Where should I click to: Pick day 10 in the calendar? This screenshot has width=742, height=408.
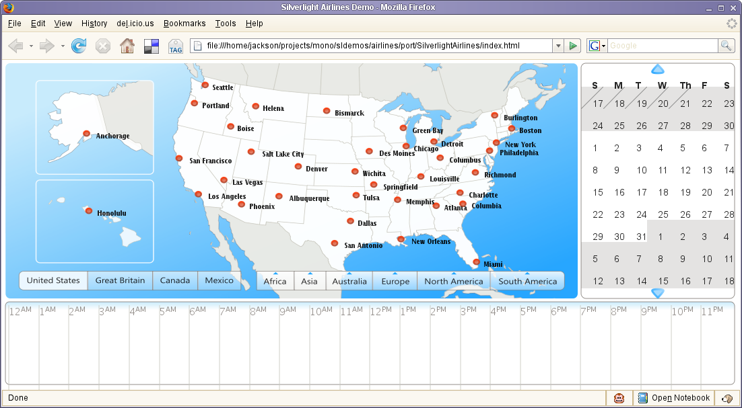click(642, 171)
